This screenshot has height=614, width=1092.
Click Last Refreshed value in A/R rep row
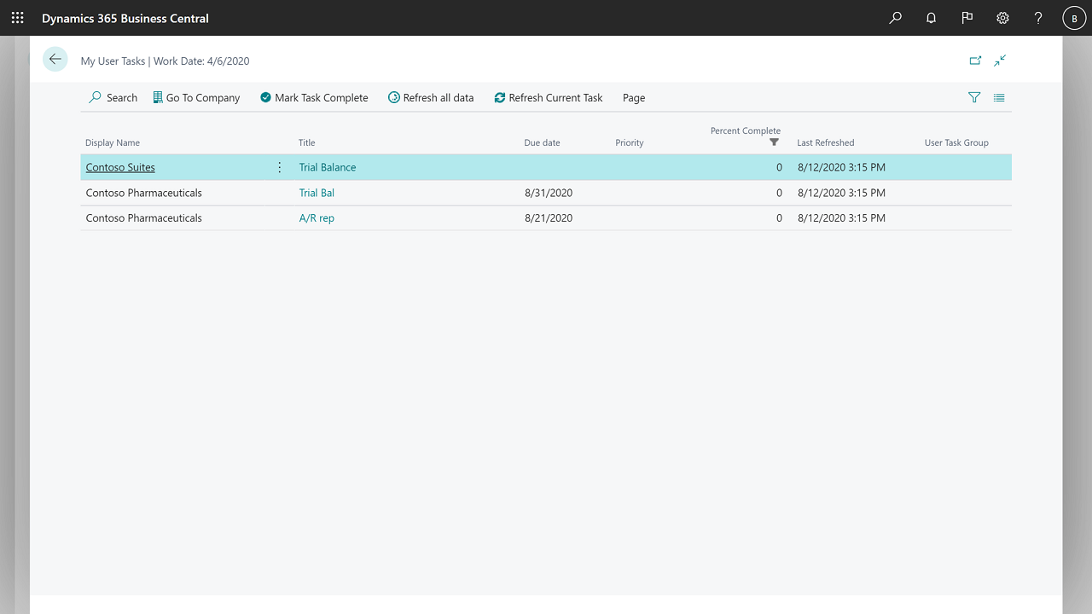point(841,218)
